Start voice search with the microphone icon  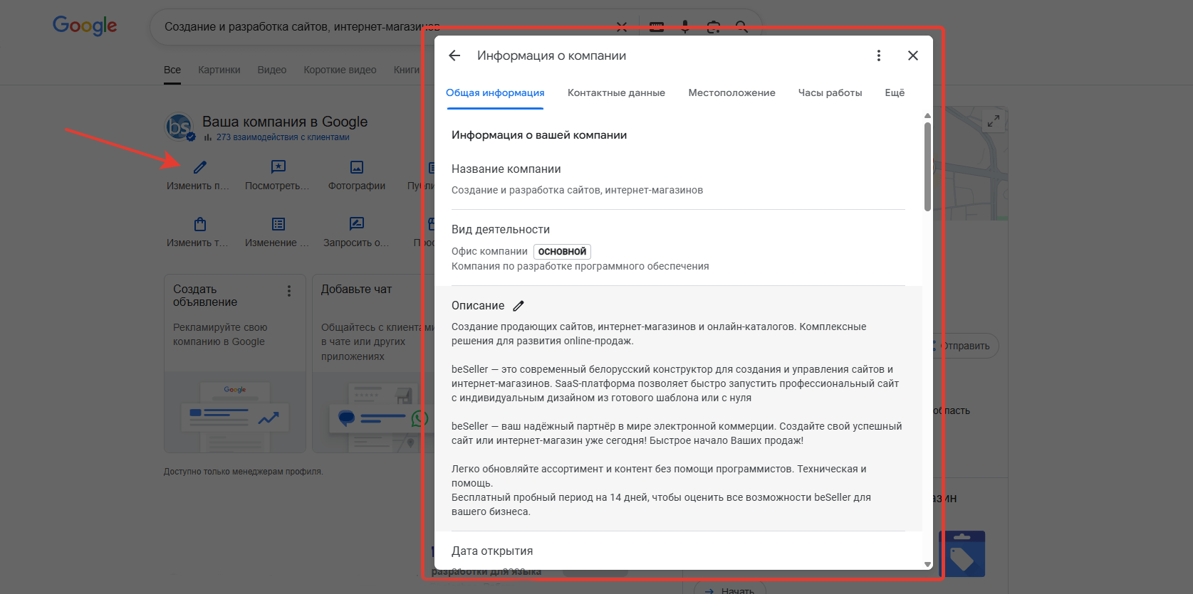click(x=684, y=27)
